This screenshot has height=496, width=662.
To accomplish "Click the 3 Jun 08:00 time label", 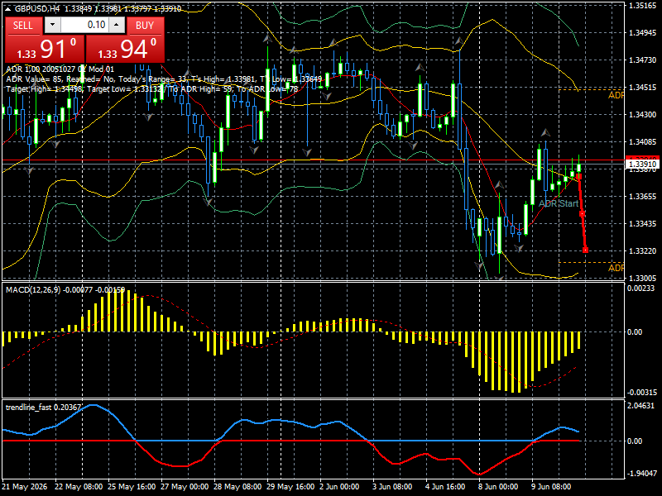I will pyautogui.click(x=392, y=486).
